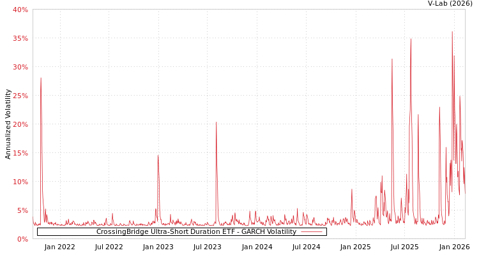Viewport: 479px width, 255px height.
Task: Click the 0% y-axis label
Action: tap(22, 239)
